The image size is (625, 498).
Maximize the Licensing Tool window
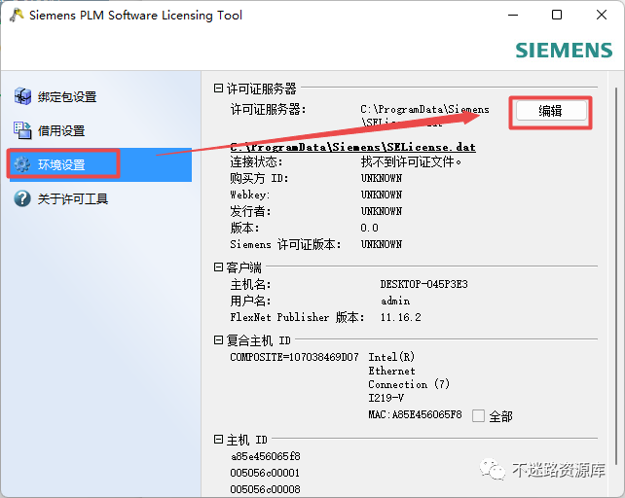557,16
